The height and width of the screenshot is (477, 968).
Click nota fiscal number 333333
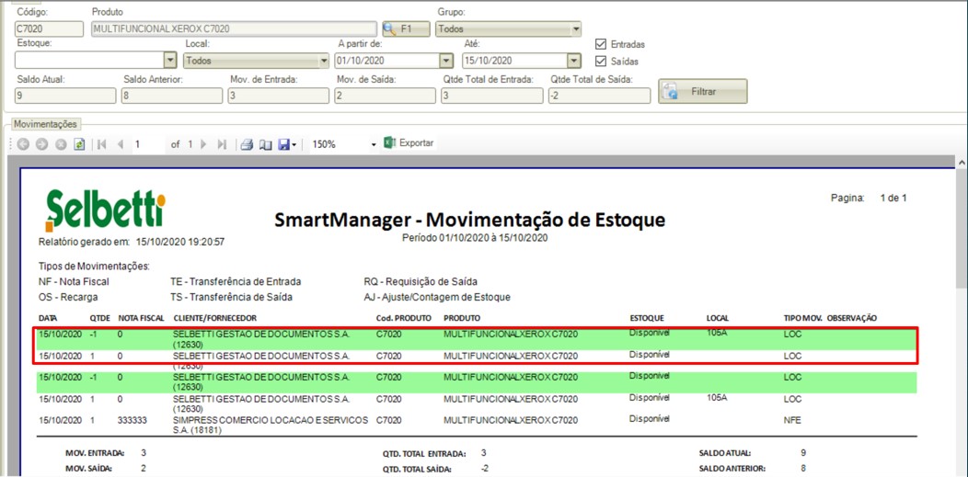click(133, 420)
